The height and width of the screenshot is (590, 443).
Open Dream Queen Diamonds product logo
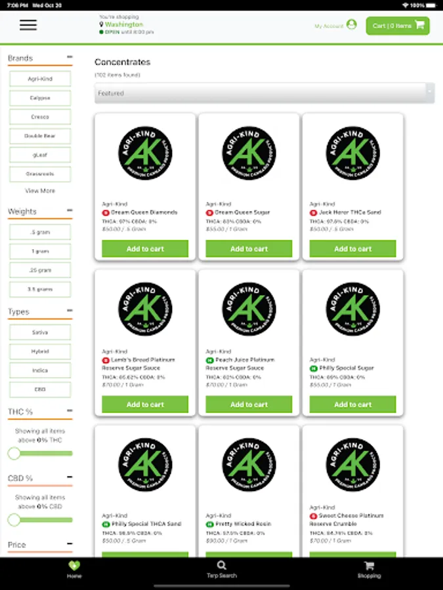tap(145, 153)
